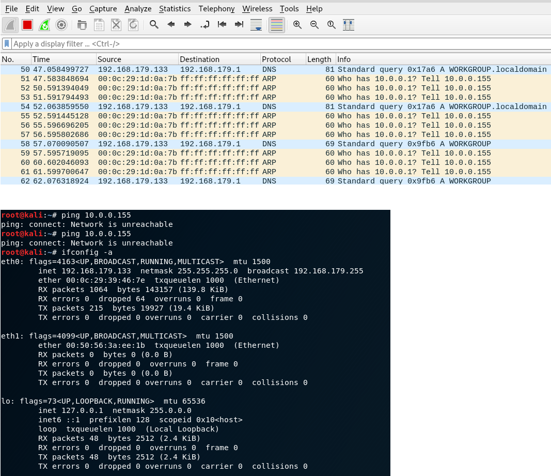Toggle packet list colorization

pyautogui.click(x=276, y=24)
